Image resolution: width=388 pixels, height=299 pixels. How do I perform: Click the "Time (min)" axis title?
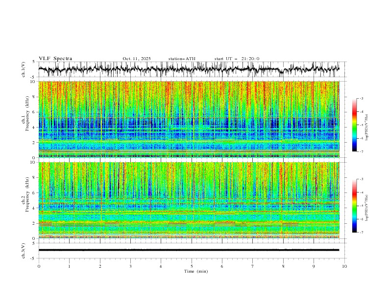[196, 271]
